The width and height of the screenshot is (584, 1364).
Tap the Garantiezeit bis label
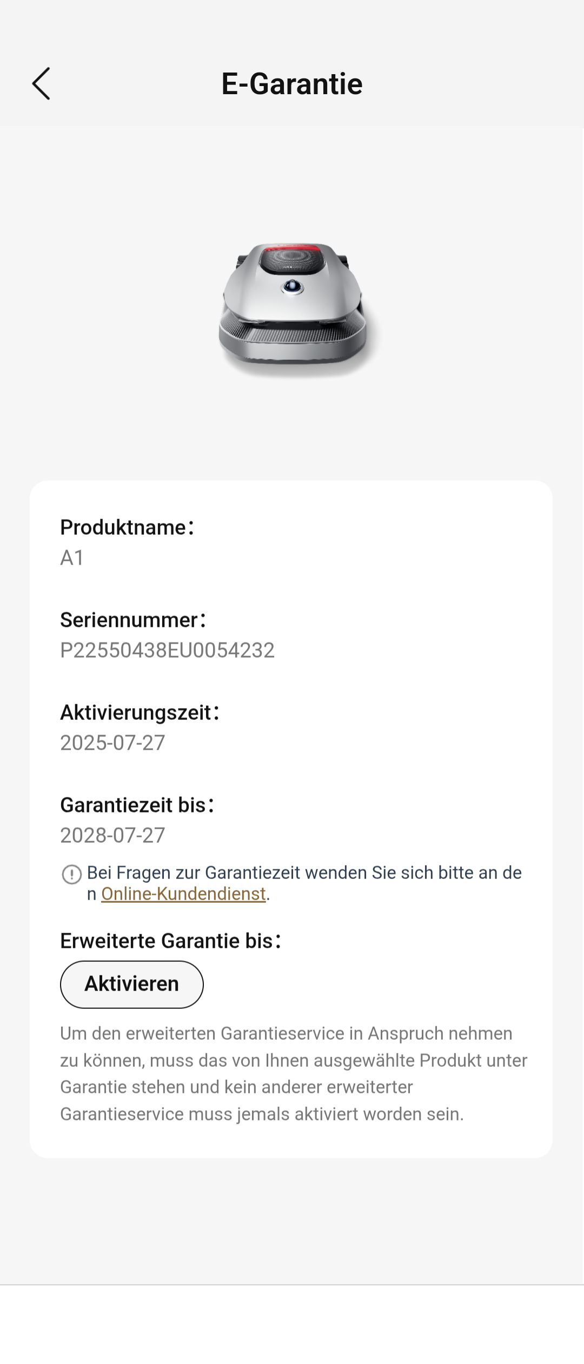(137, 805)
